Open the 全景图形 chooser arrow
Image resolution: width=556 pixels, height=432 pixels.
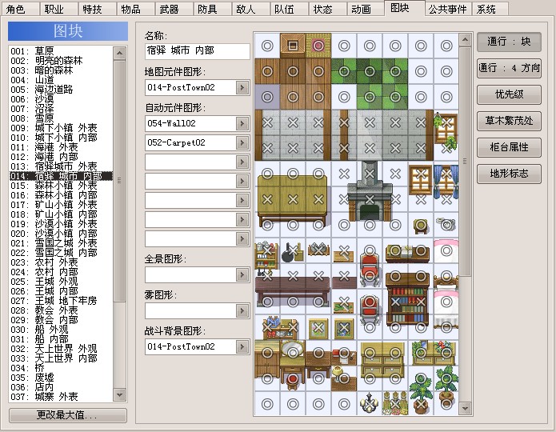(x=242, y=274)
